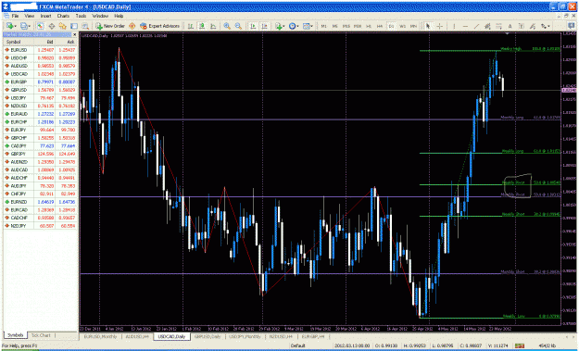Select the Equidistant Channel tool
This screenshot has height=351, width=579.
pyautogui.click(x=487, y=26)
